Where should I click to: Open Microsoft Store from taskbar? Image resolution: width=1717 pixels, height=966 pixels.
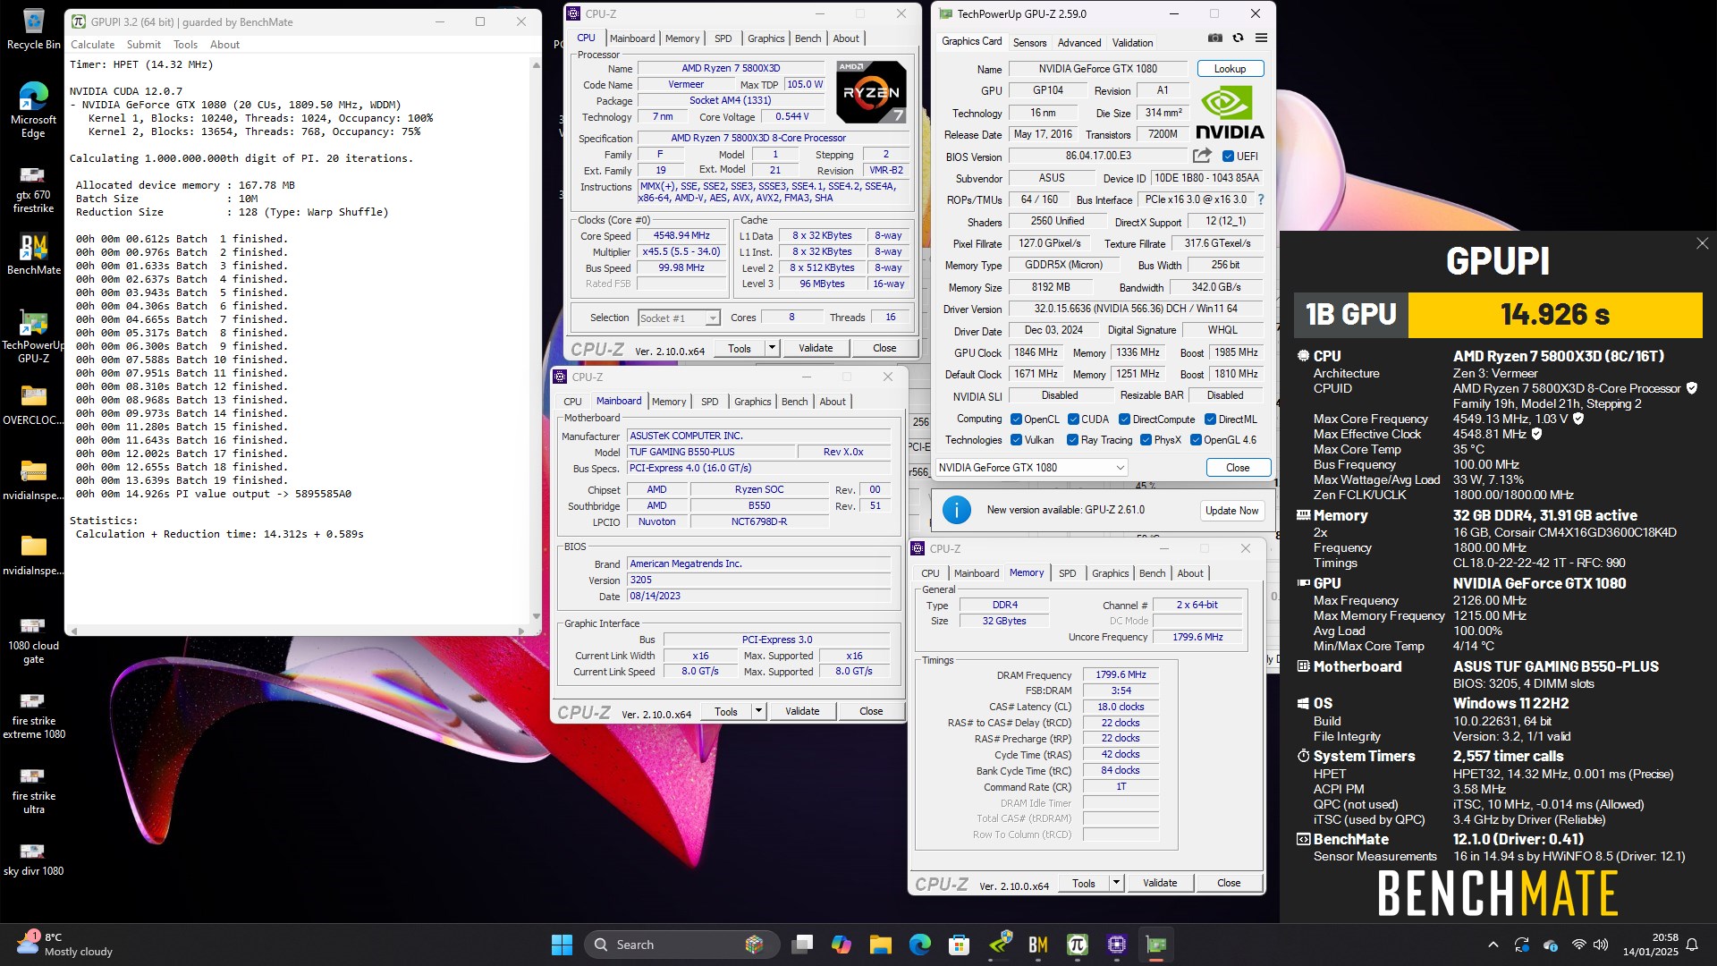(x=959, y=945)
